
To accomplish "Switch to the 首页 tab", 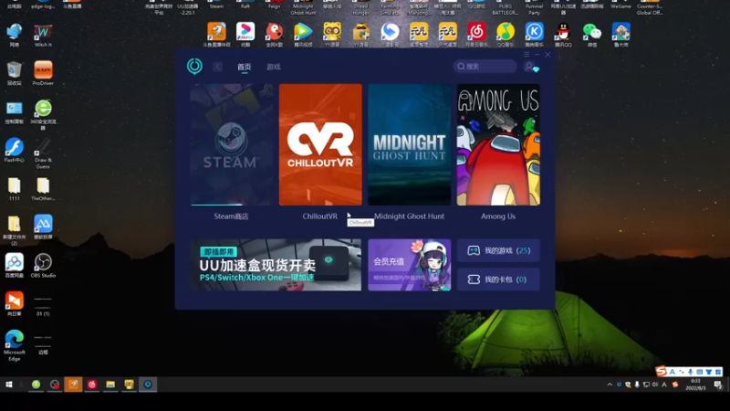I will (x=244, y=67).
